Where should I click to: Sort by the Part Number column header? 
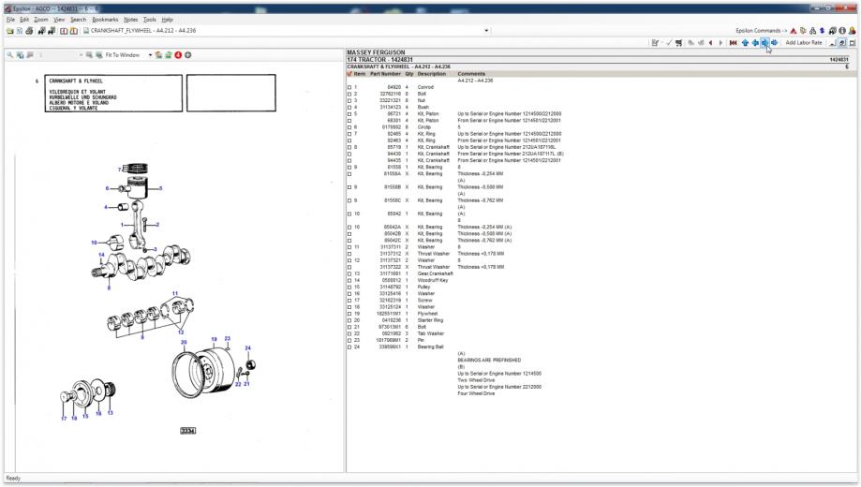tap(385, 74)
